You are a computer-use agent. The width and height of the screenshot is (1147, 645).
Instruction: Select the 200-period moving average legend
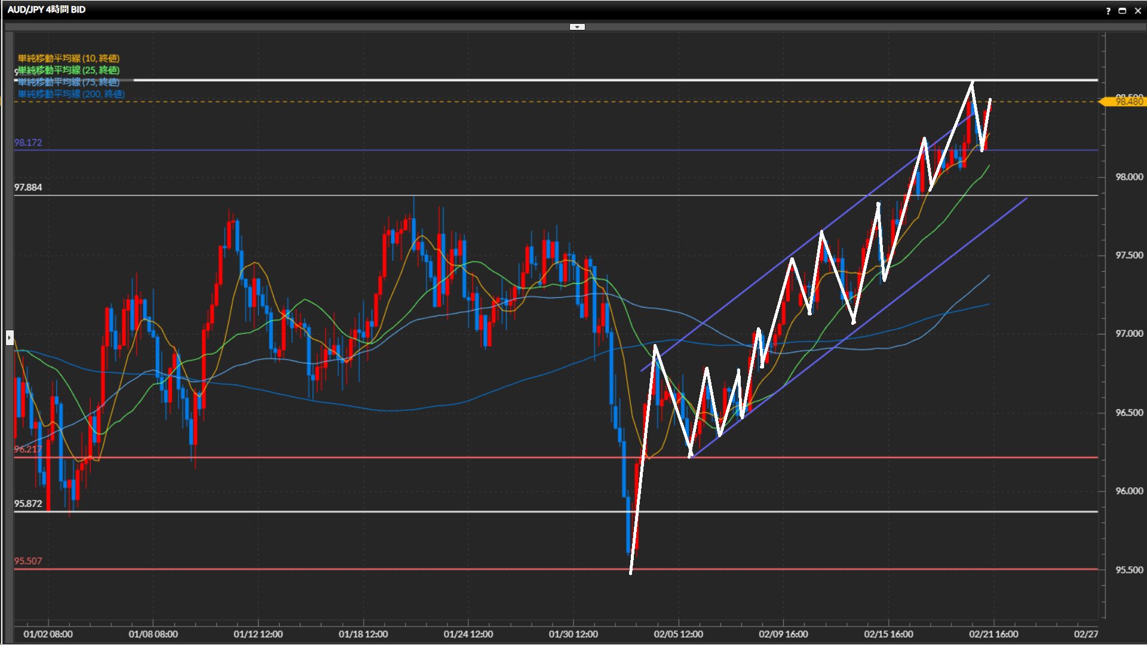[71, 94]
